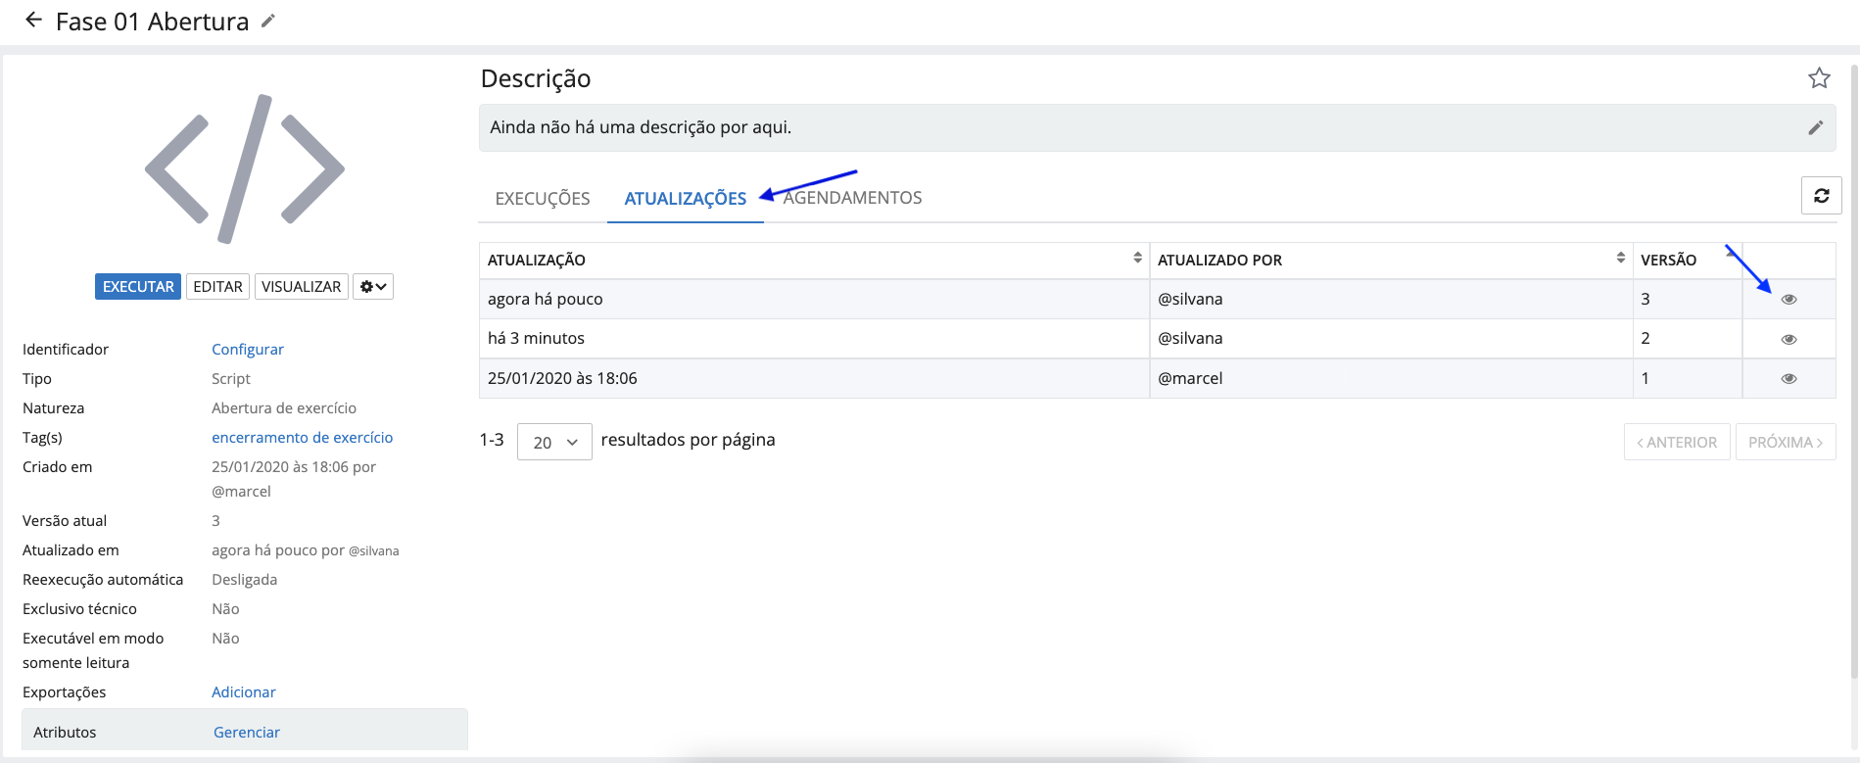Viewport: 1860px width, 763px height.
Task: Sort by the ATUALIZADO POR column arrows
Action: [x=1620, y=258]
